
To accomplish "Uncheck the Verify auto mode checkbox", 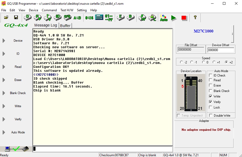I will point(210,102).
